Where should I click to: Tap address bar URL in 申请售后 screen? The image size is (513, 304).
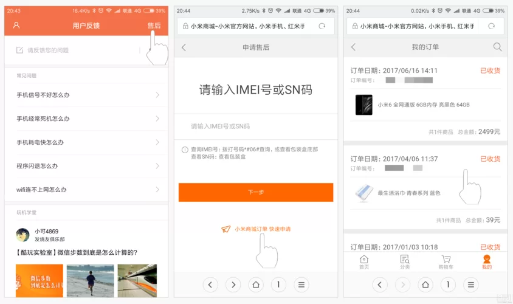(x=247, y=26)
